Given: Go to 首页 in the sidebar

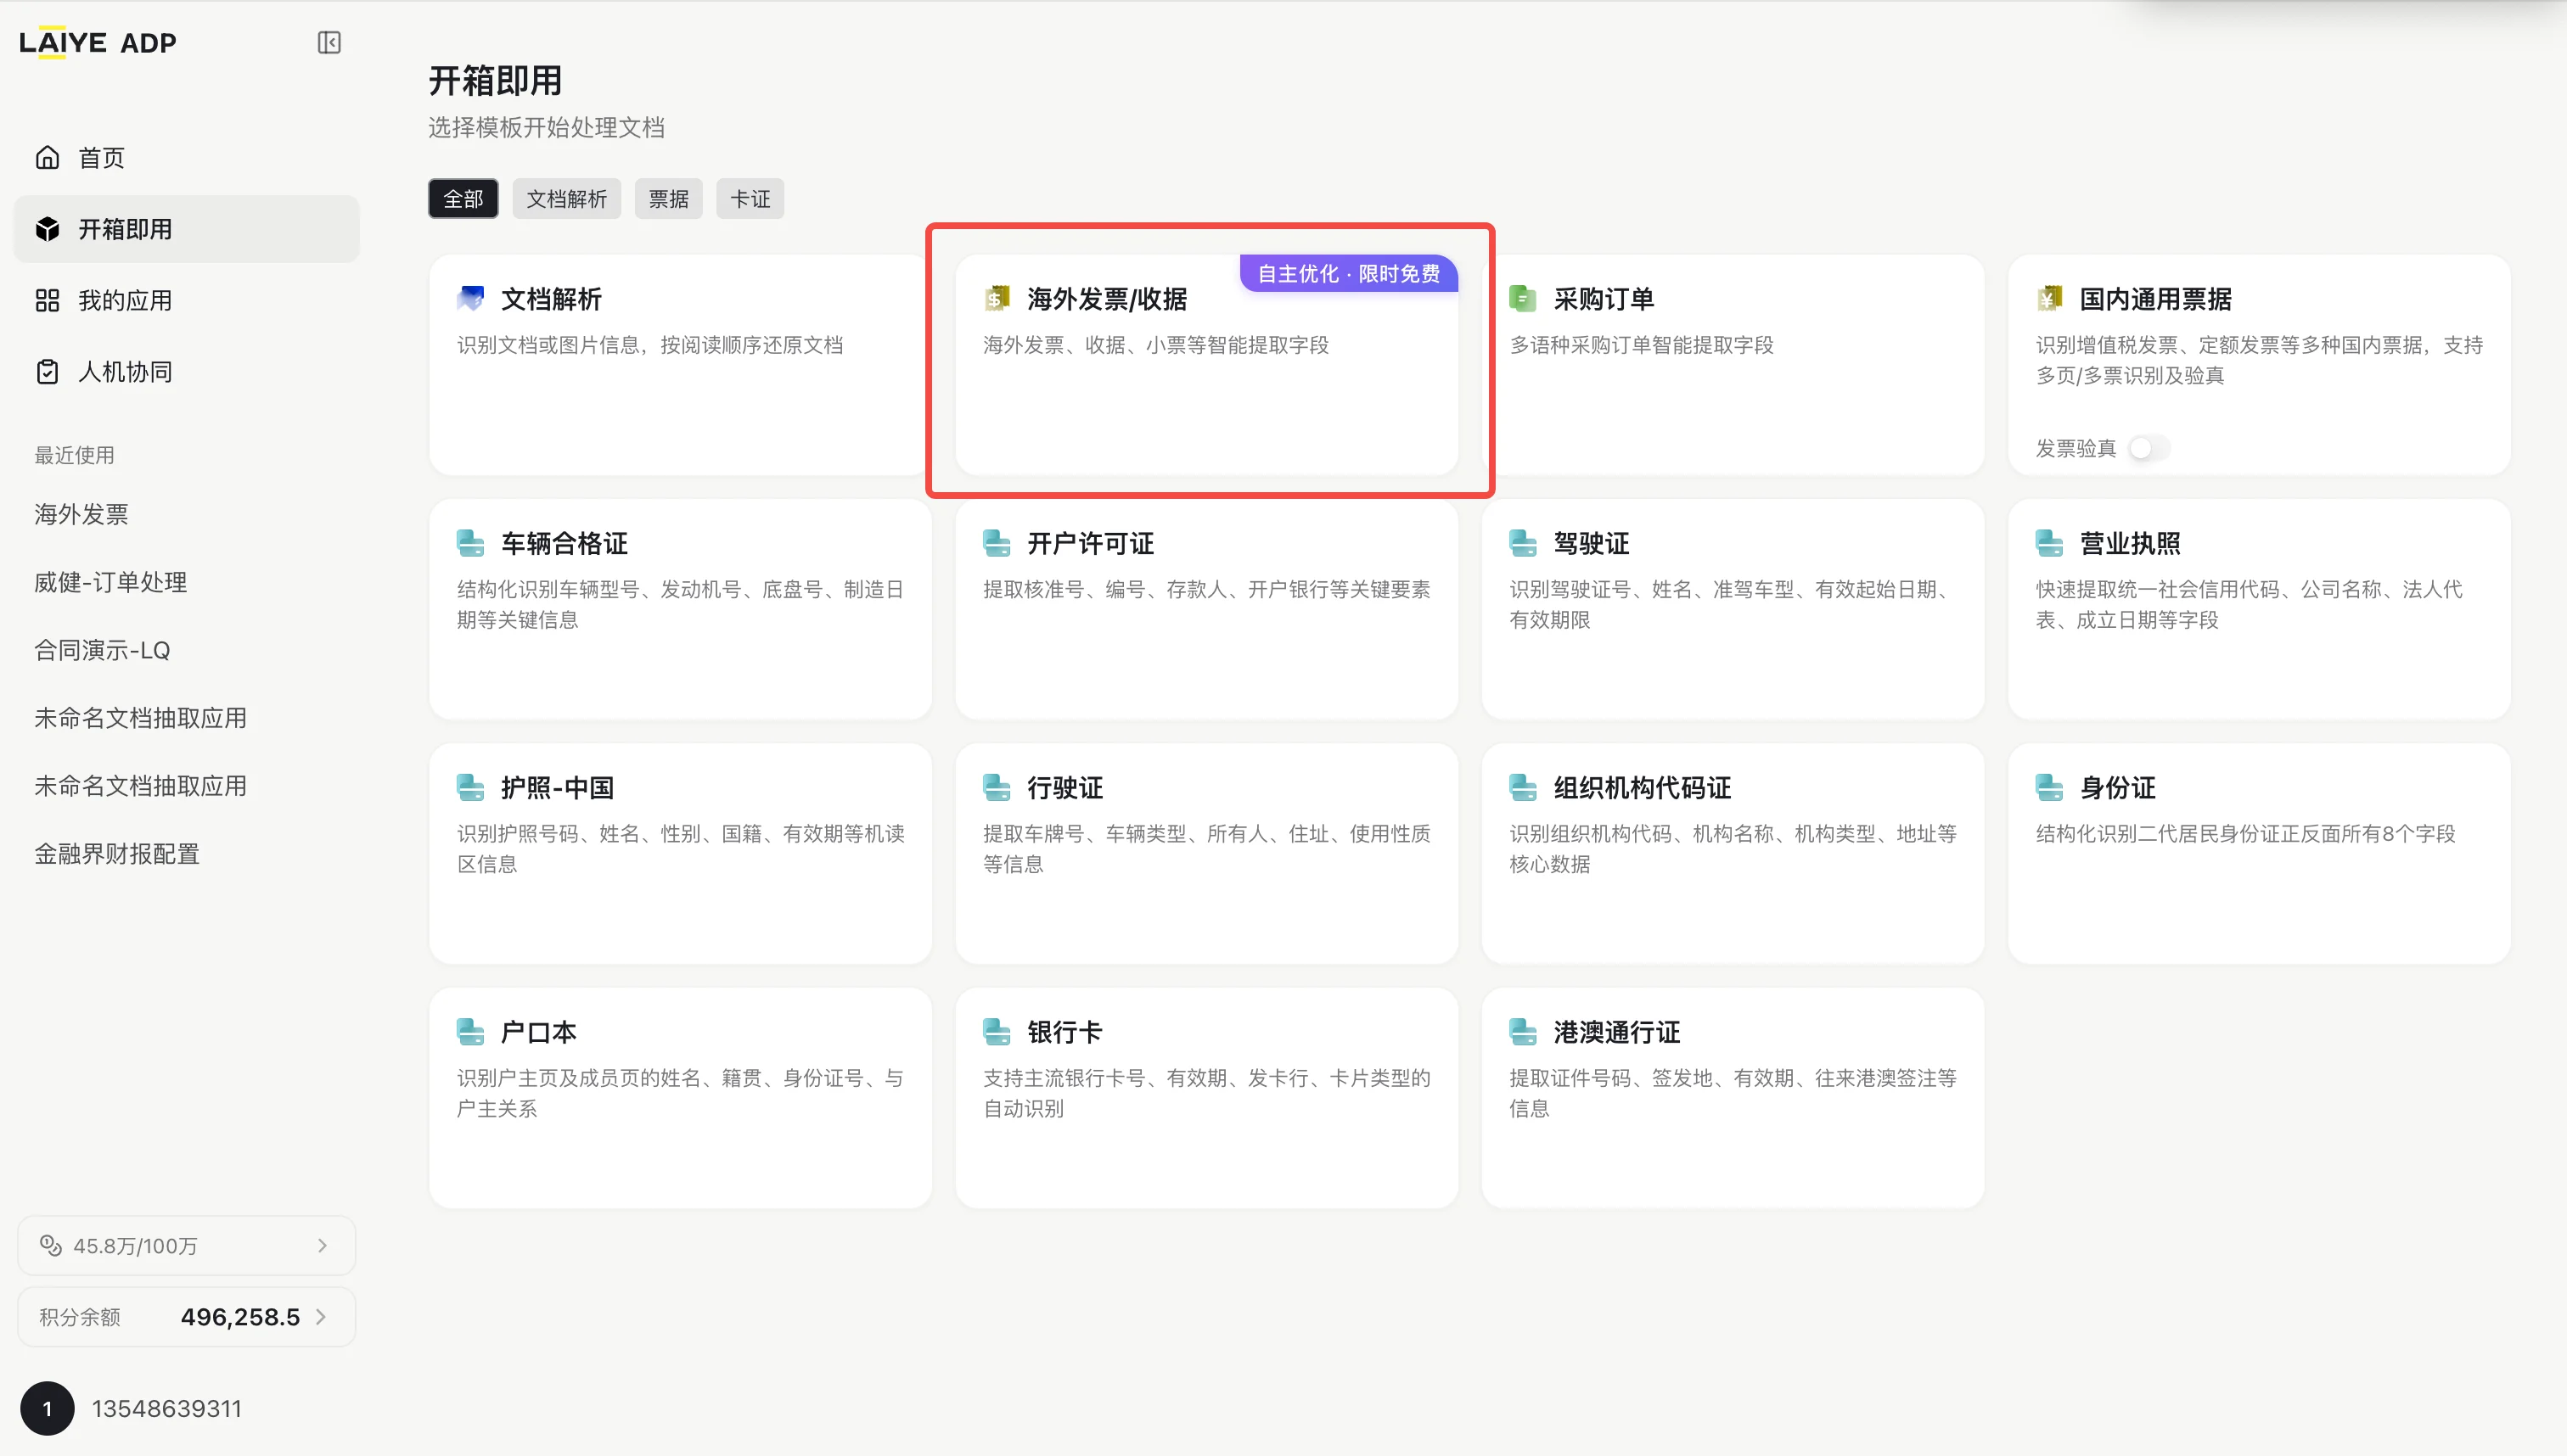Looking at the screenshot, I should [x=186, y=158].
